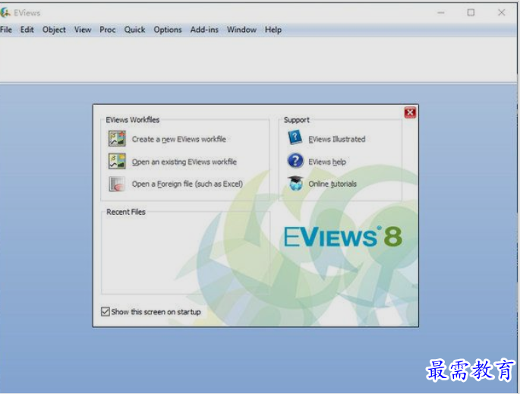
Task: Open the Edit menu
Action: (x=27, y=30)
